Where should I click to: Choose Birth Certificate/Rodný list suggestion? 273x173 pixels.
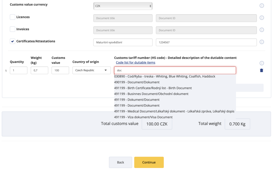point(153,88)
